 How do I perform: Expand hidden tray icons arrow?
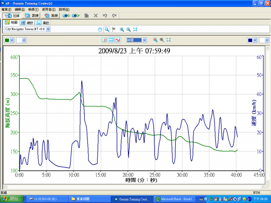[x=206, y=199]
